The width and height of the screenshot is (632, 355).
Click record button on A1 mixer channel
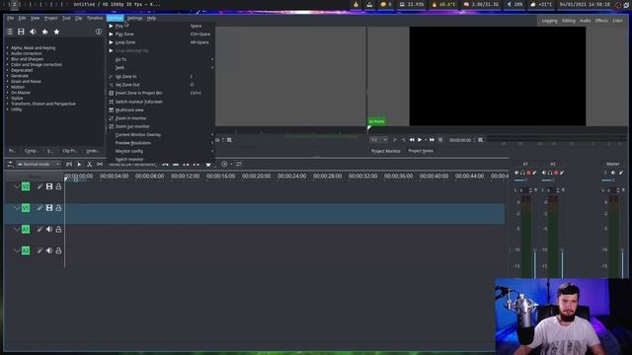528,174
